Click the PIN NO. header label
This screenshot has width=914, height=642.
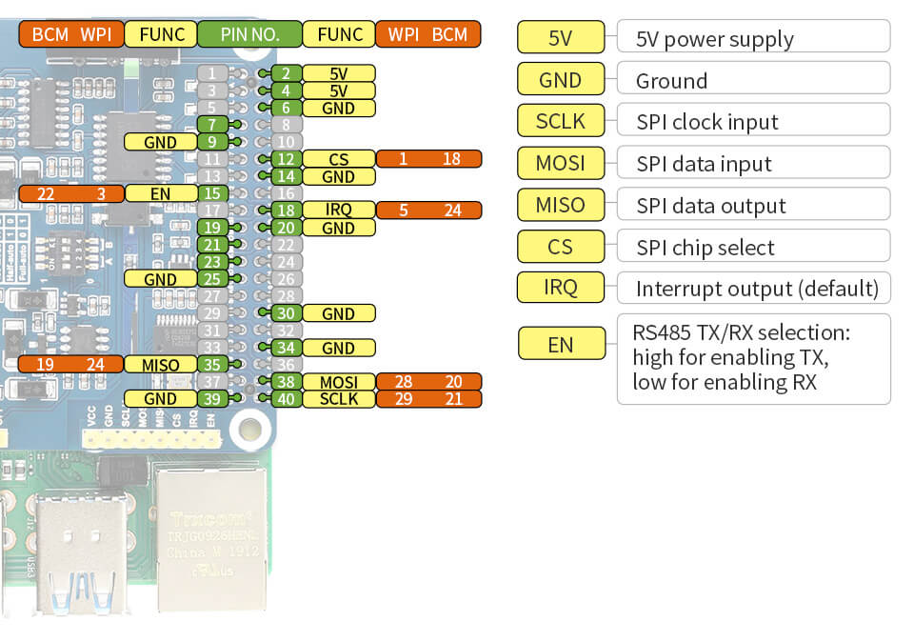[250, 34]
